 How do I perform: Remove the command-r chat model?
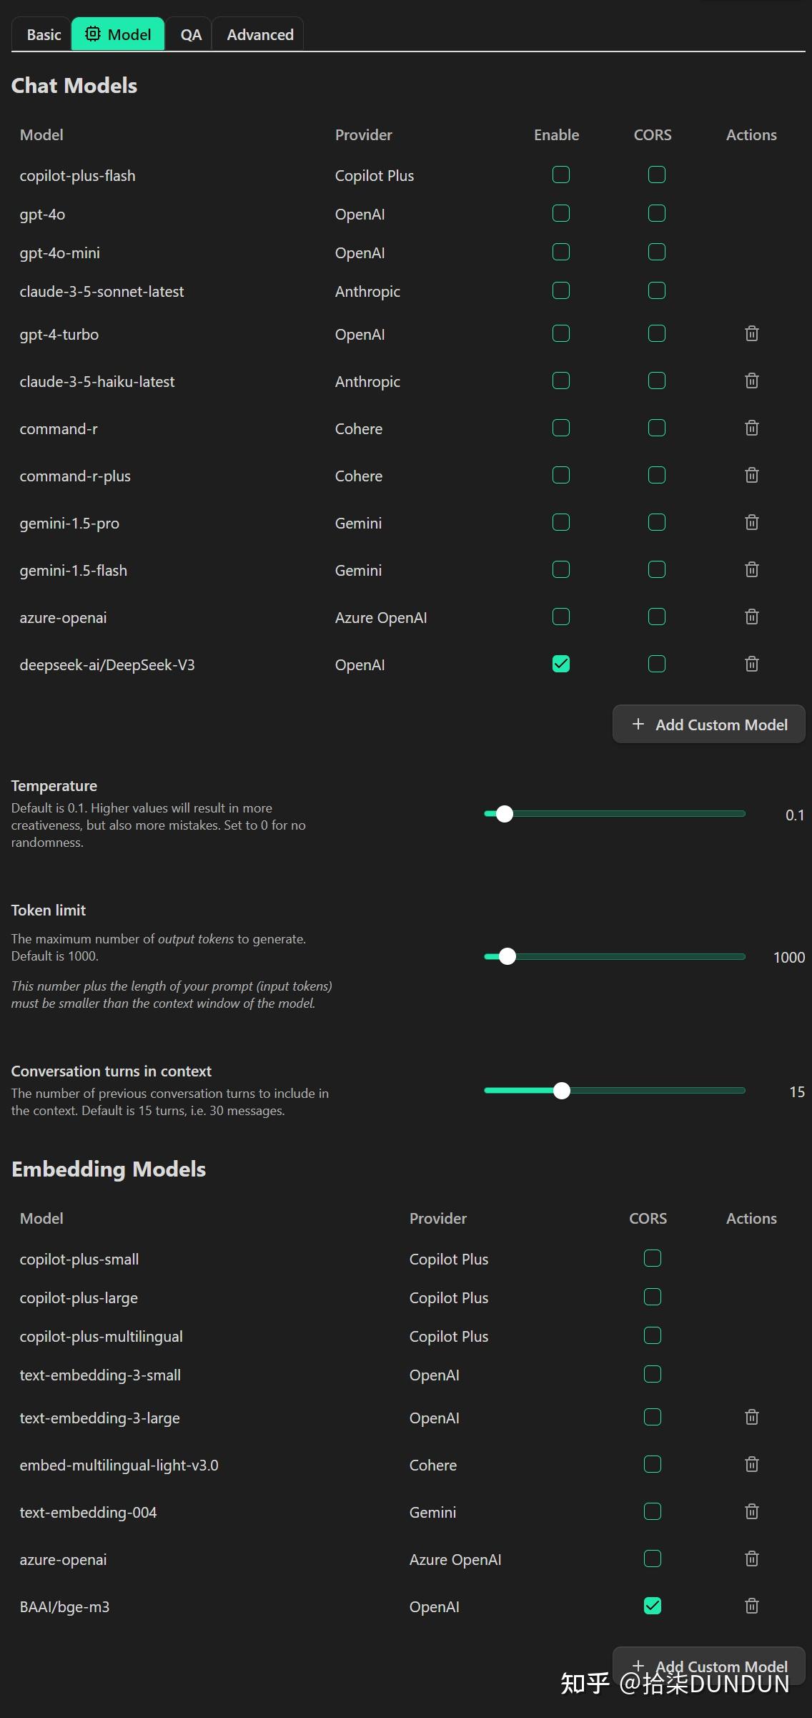coord(751,428)
